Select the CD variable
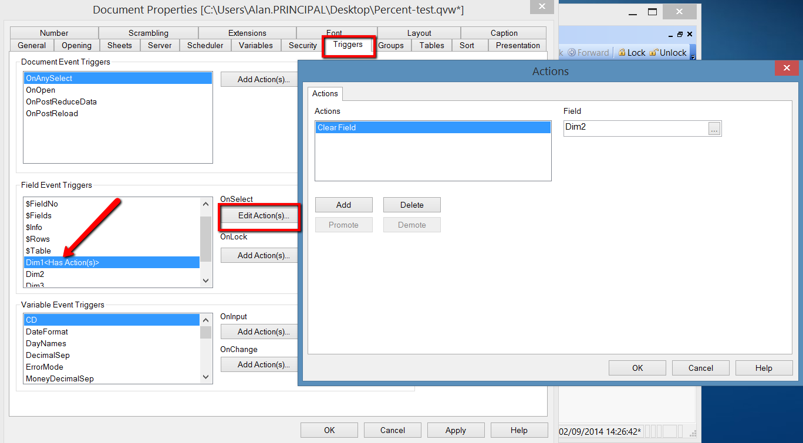 112,320
